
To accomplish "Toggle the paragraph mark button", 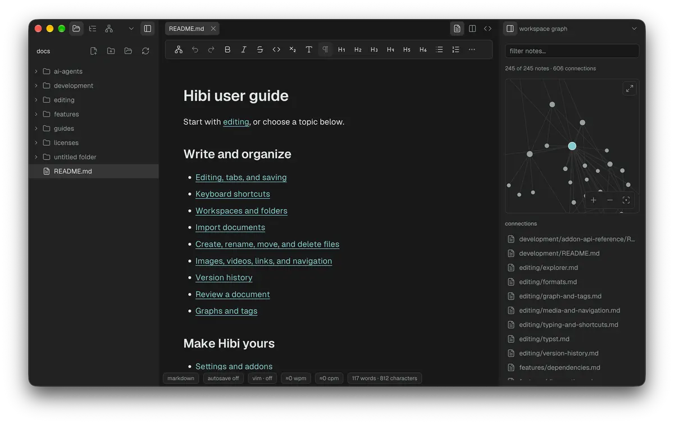I will tap(325, 49).
